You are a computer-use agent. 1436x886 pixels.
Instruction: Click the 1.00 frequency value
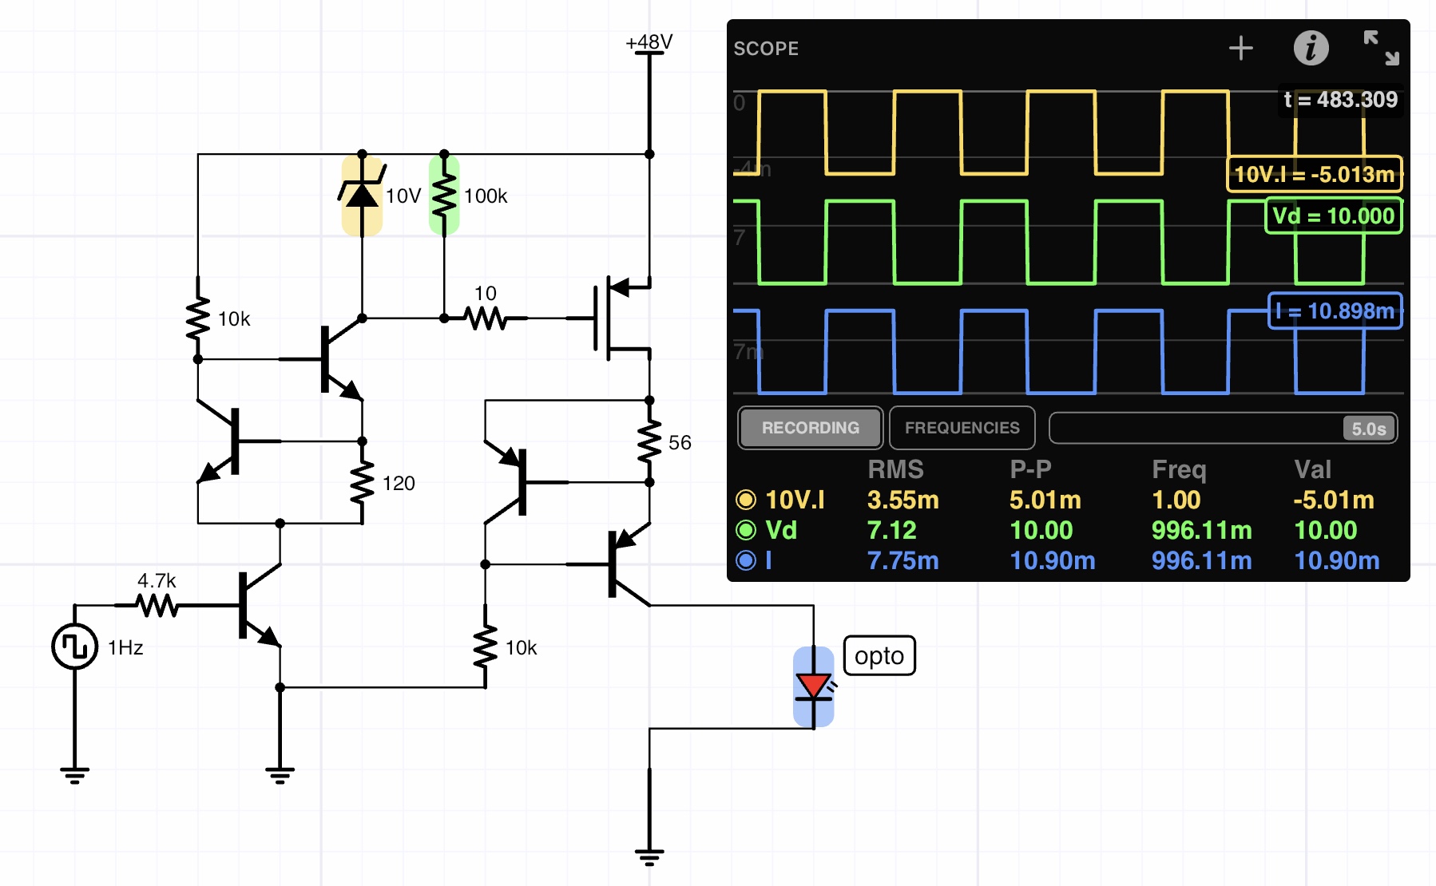1176,500
